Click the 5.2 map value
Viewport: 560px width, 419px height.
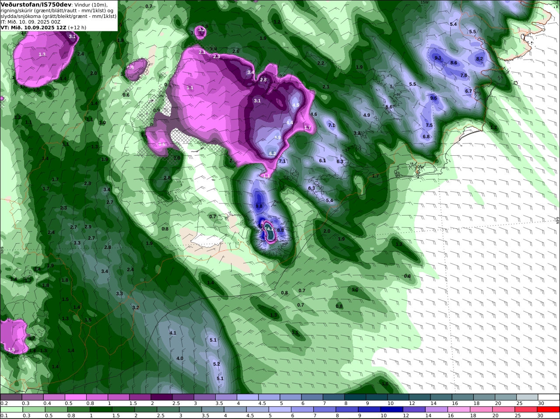point(217,364)
